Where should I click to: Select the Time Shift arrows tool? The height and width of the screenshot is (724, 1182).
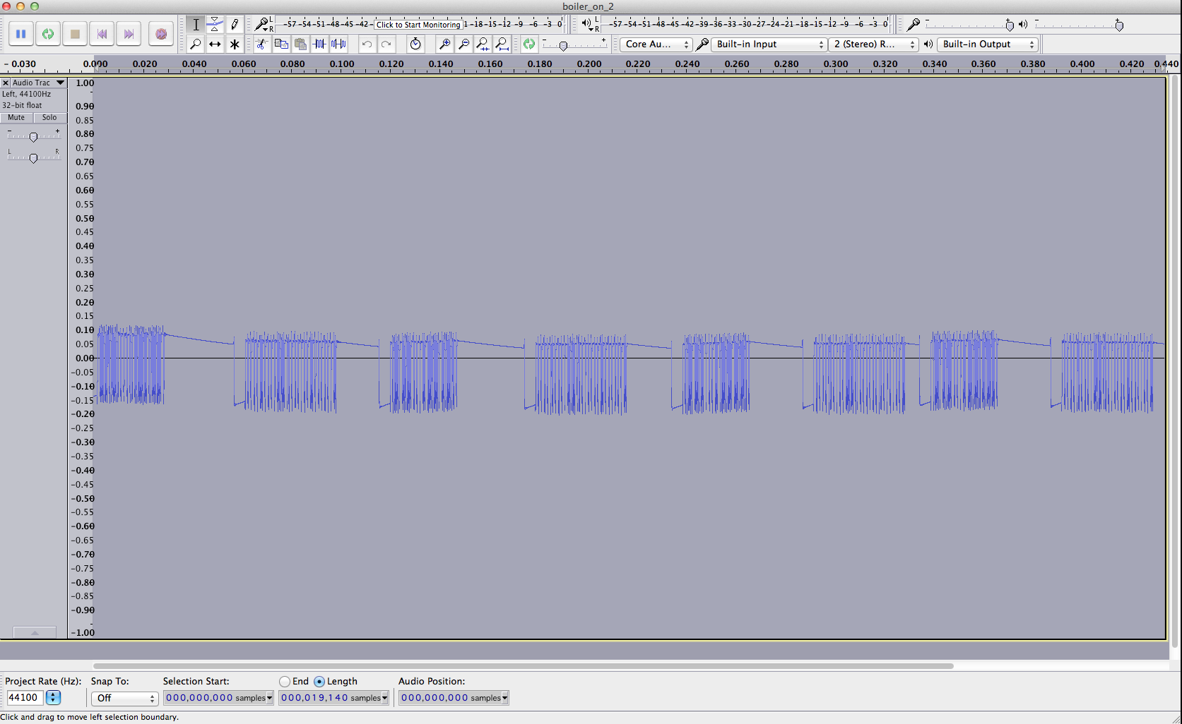pos(215,44)
